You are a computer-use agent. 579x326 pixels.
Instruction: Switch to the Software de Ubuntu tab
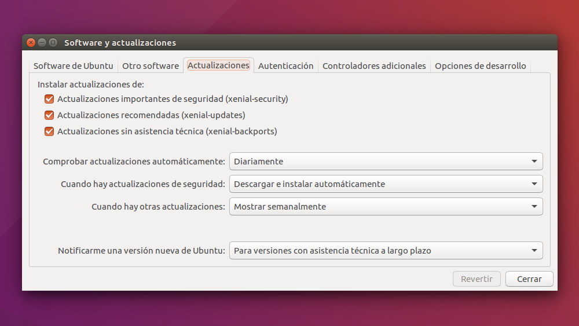point(73,65)
